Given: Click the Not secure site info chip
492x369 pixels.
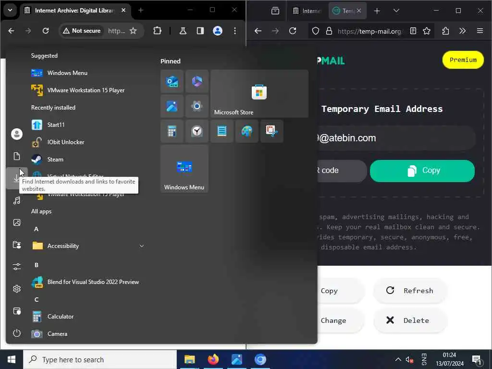Looking at the screenshot, I should coord(82,31).
